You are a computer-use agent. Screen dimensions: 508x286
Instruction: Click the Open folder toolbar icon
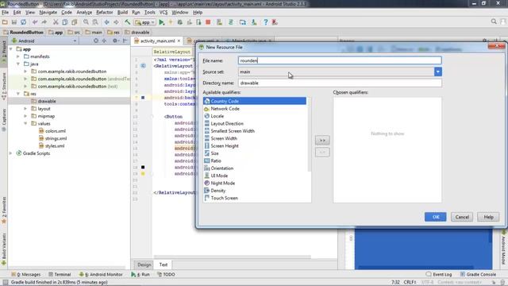click(x=5, y=22)
